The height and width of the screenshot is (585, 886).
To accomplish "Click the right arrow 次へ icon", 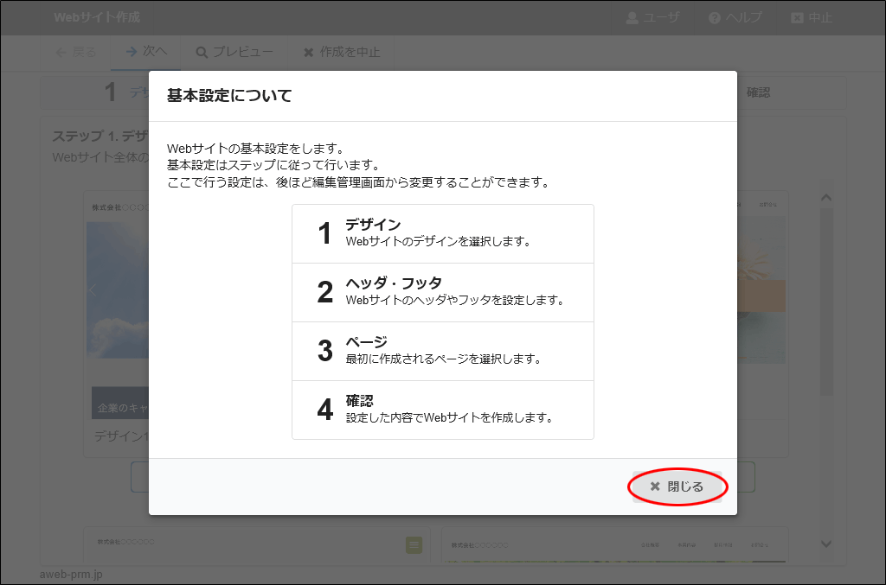I will 131,52.
